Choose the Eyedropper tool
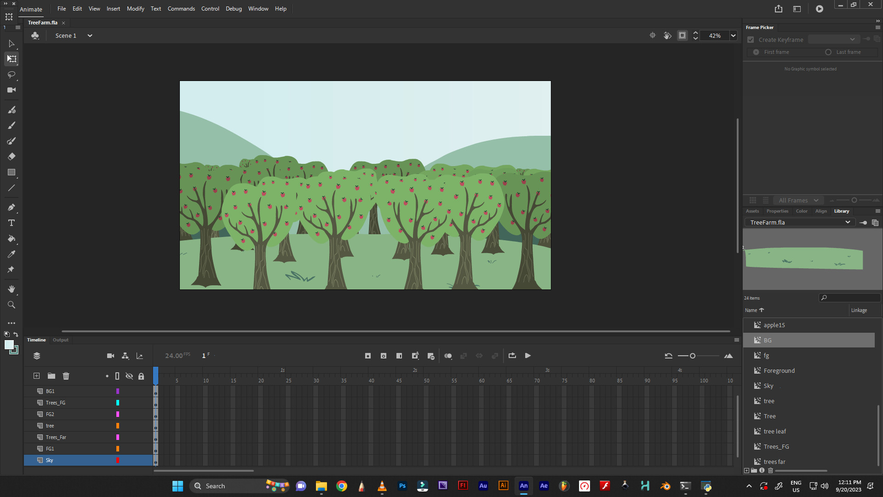883x497 pixels. (11, 254)
